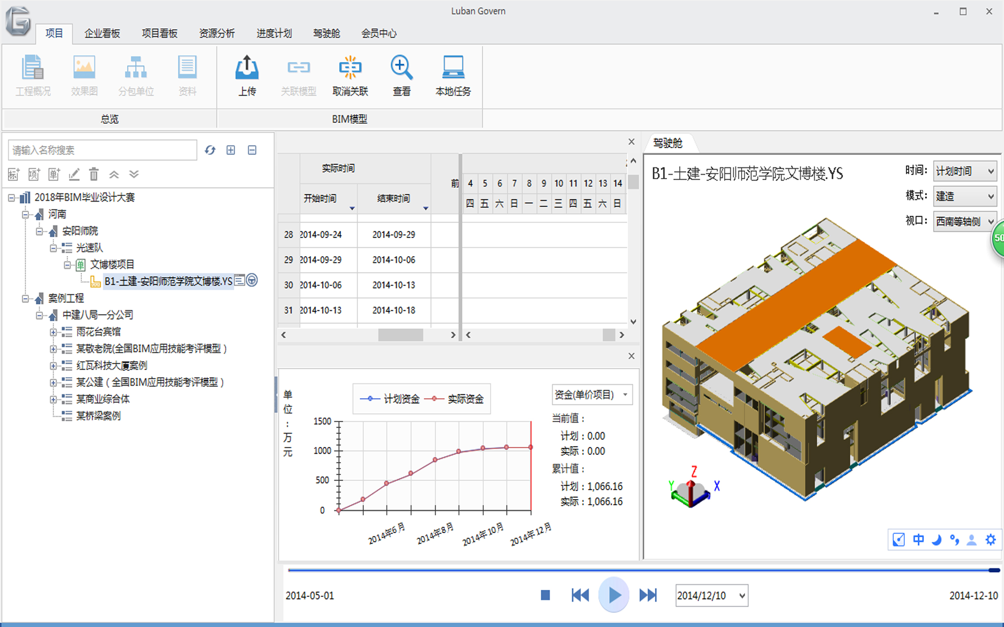Click the stop playback button
1004x627 pixels.
coord(545,595)
